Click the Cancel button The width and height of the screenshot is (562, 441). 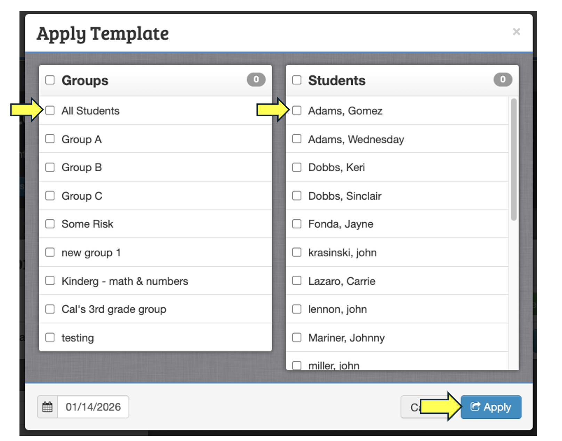[411, 407]
